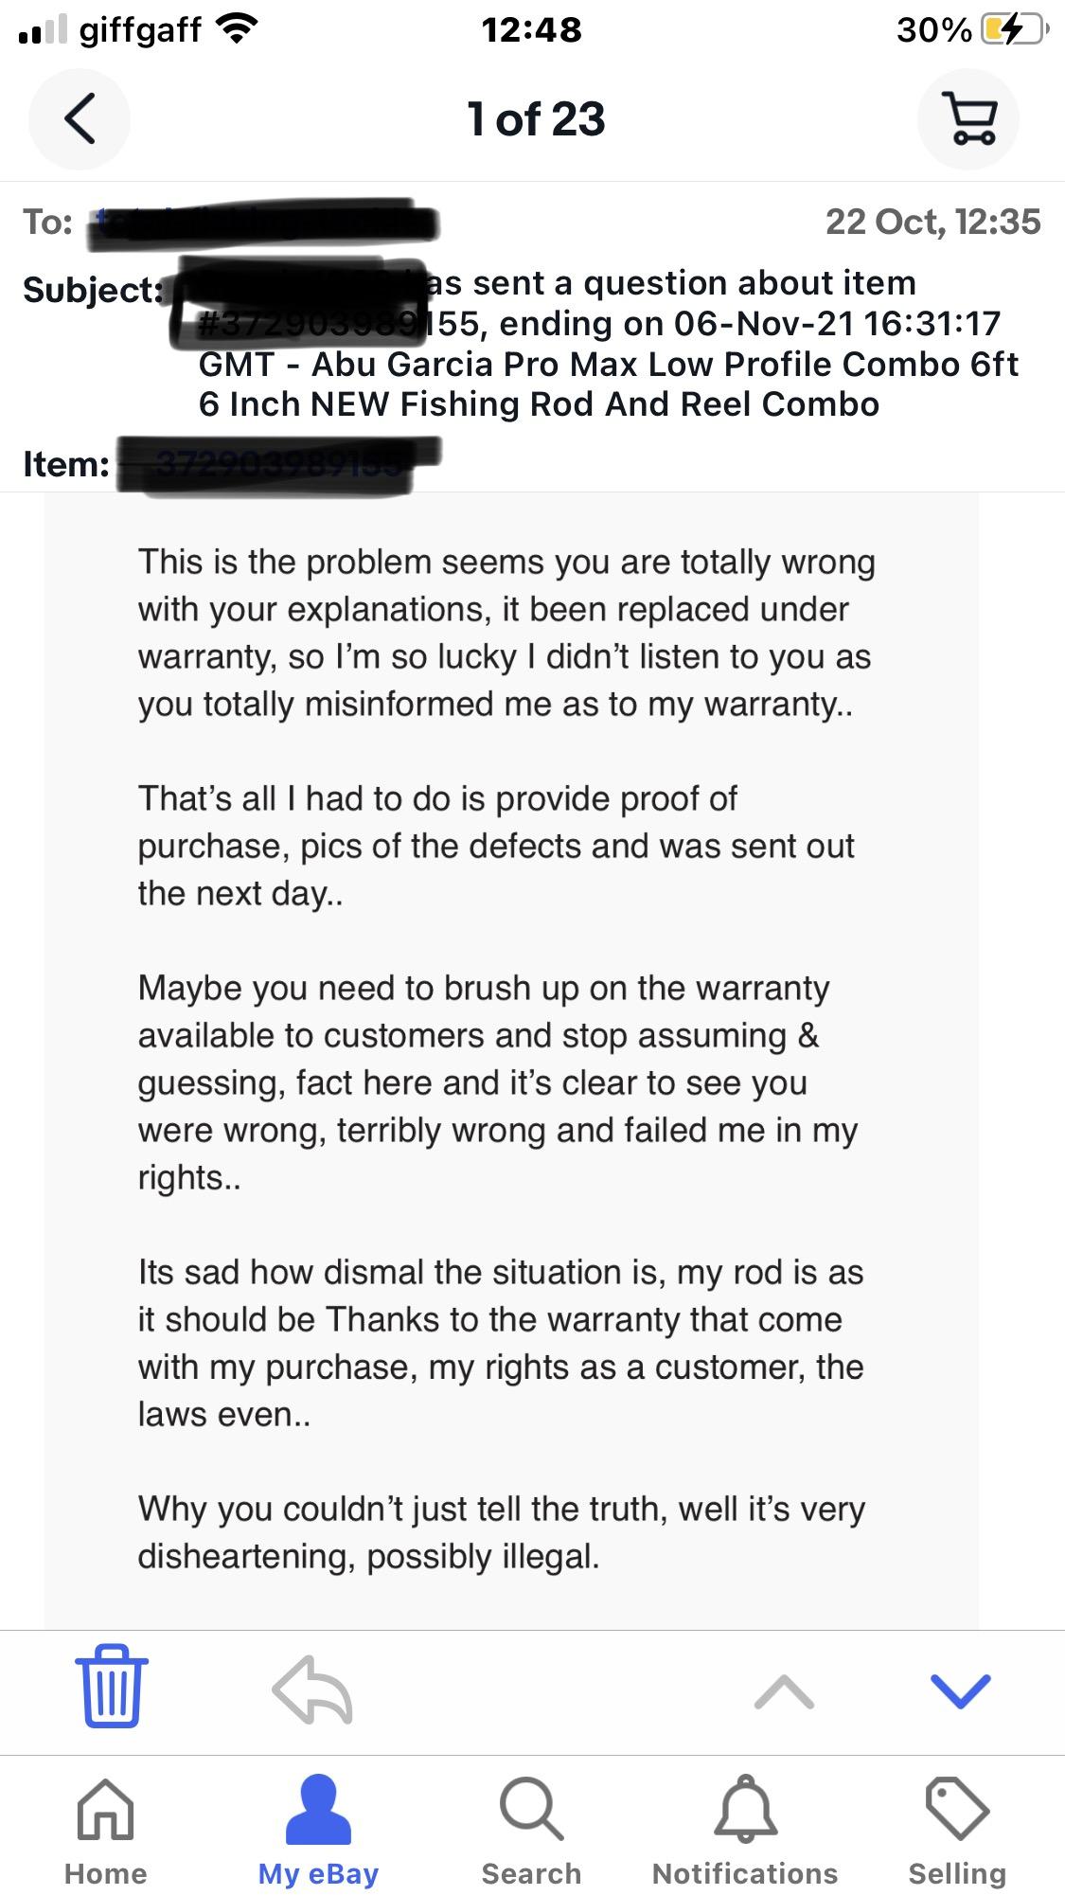Delete this message with the trash icon

point(111,1687)
